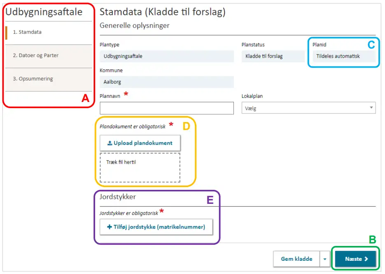Click the chevron arrow on Næste button

[366, 259]
